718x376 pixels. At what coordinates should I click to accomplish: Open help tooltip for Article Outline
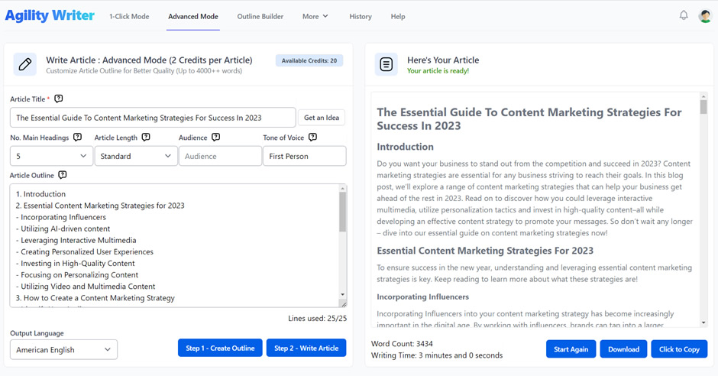63,175
